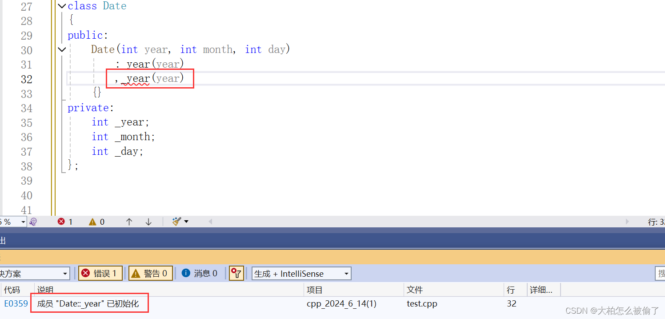
Task: Click line number 39 in the gutter
Action: coord(27,181)
